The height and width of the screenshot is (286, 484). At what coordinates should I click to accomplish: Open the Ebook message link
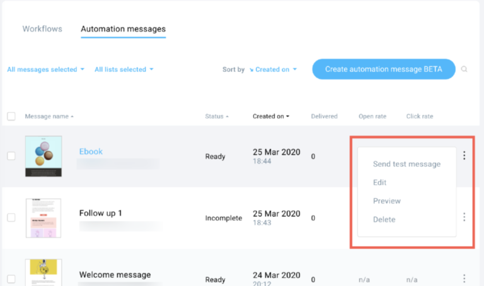click(x=91, y=152)
